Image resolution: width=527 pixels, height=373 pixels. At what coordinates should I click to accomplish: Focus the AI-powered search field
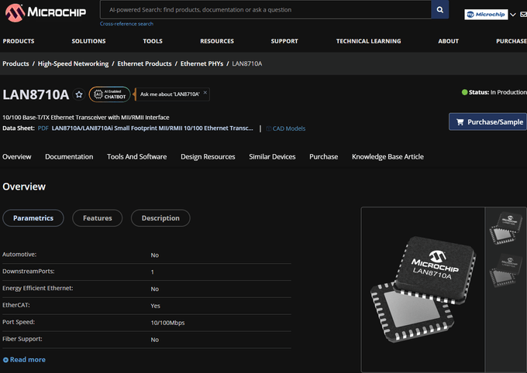[x=266, y=10]
